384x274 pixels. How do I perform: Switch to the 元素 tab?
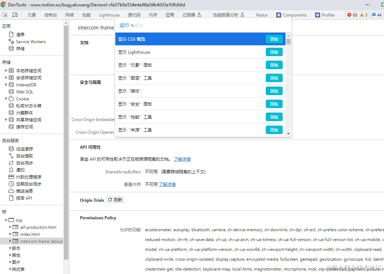pyautogui.click(x=32, y=15)
